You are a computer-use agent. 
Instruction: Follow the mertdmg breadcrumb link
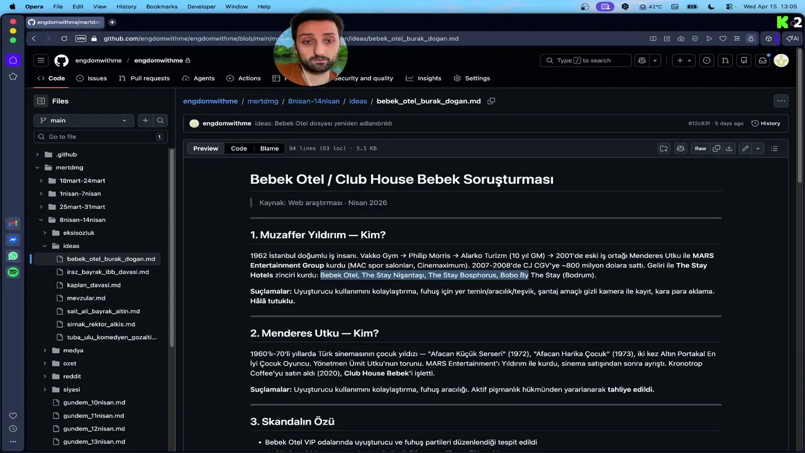click(x=262, y=101)
